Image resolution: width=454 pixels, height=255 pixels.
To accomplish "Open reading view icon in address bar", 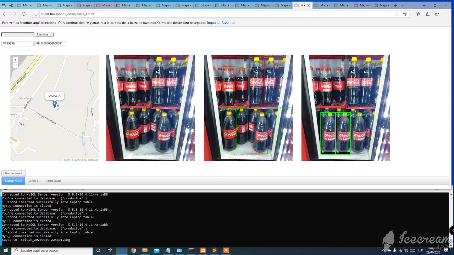I will pos(397,14).
